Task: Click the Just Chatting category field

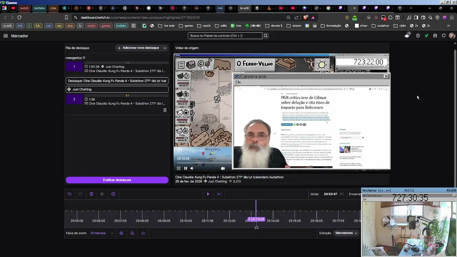Action: 117,89
